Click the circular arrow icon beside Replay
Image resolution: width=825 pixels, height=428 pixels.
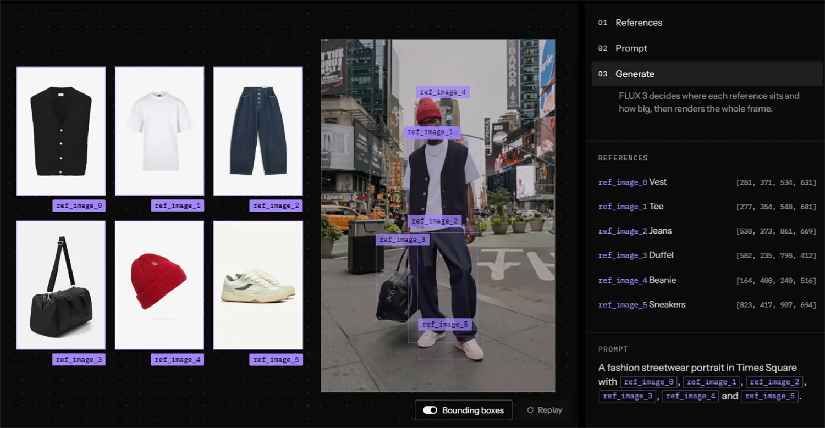530,410
